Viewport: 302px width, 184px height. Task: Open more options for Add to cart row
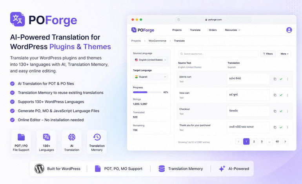pos(287,79)
